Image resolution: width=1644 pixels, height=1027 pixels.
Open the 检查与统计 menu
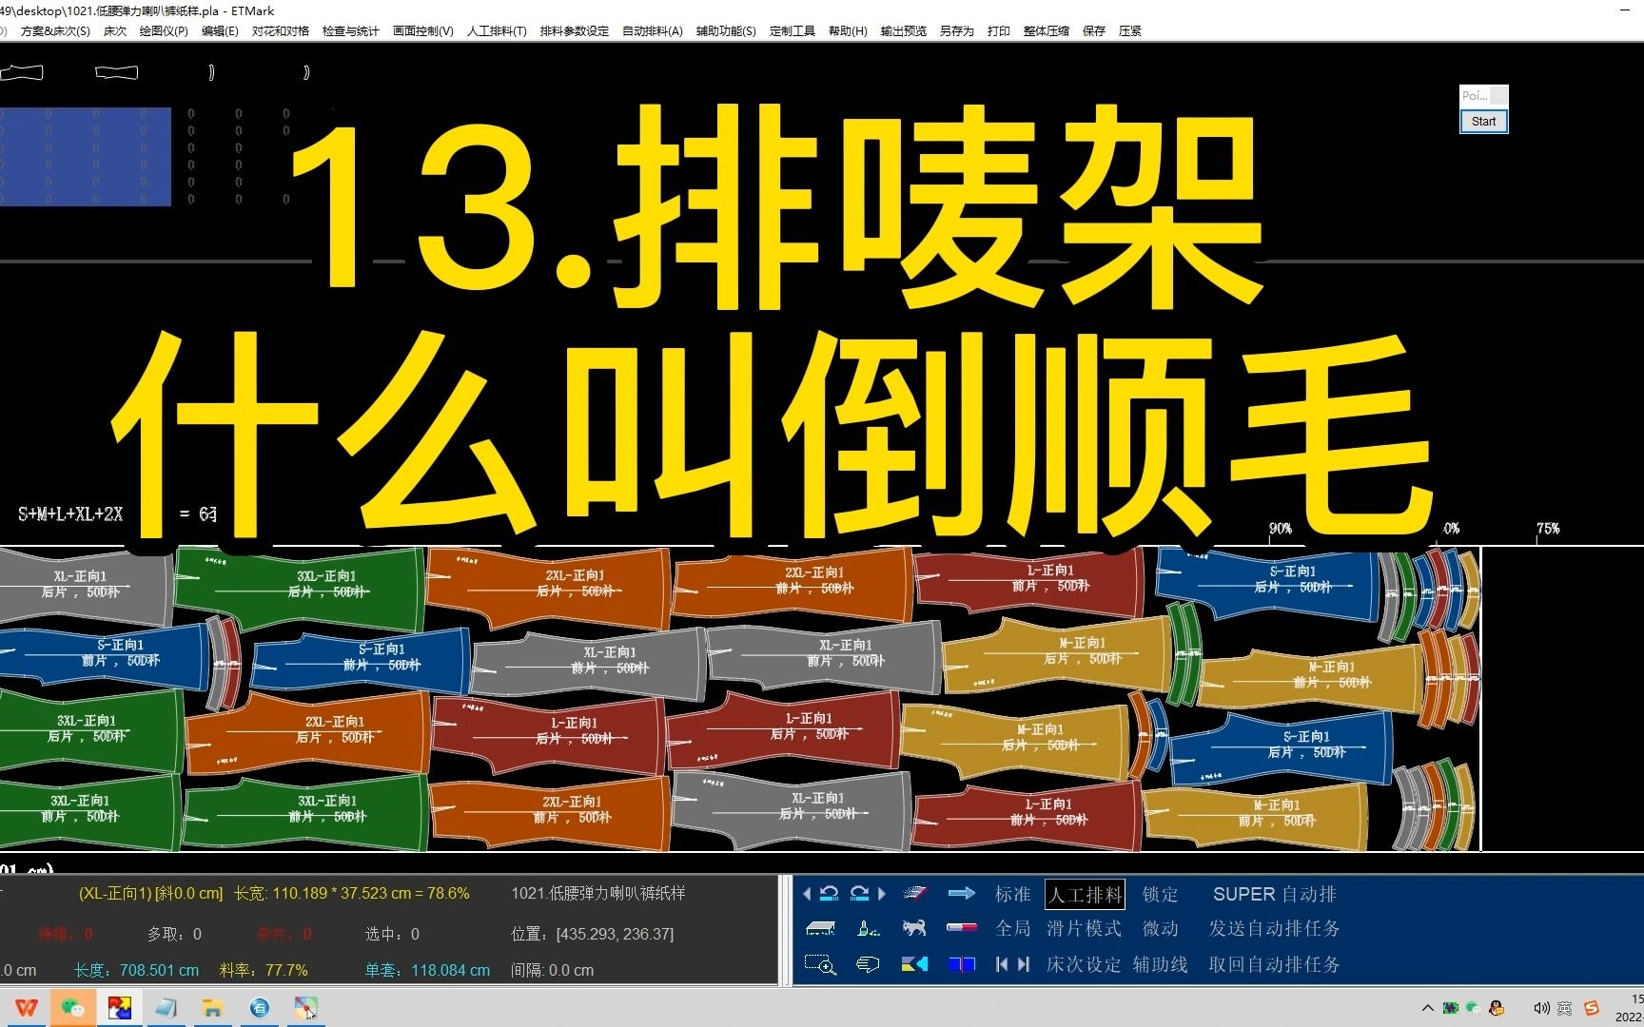point(351,30)
